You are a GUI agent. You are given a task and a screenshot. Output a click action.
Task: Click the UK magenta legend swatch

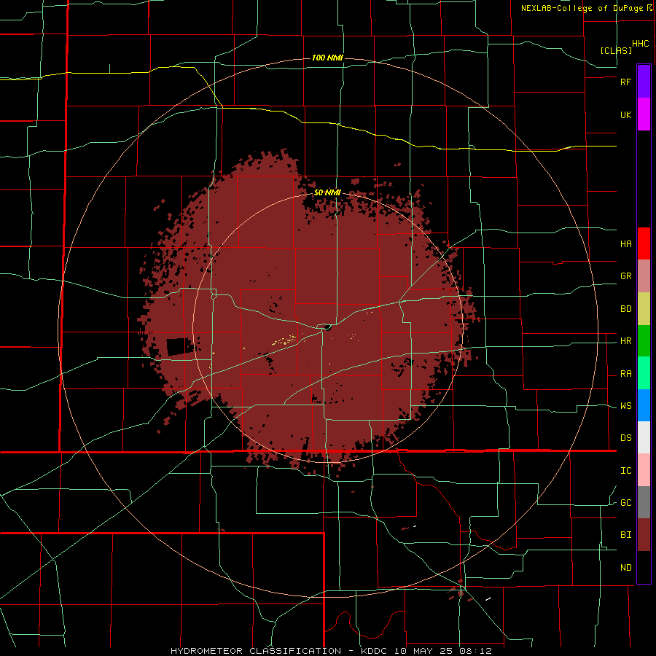644,114
